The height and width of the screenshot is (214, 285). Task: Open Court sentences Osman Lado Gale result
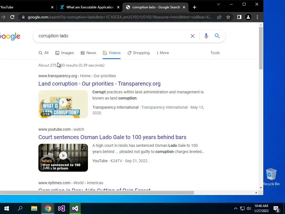[112, 137]
